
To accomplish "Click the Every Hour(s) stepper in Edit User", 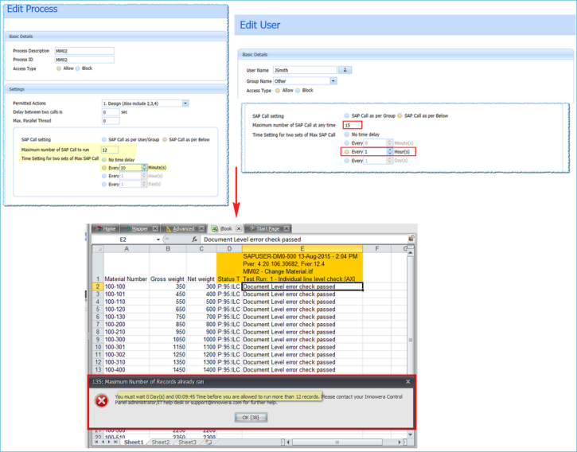I will pos(390,152).
